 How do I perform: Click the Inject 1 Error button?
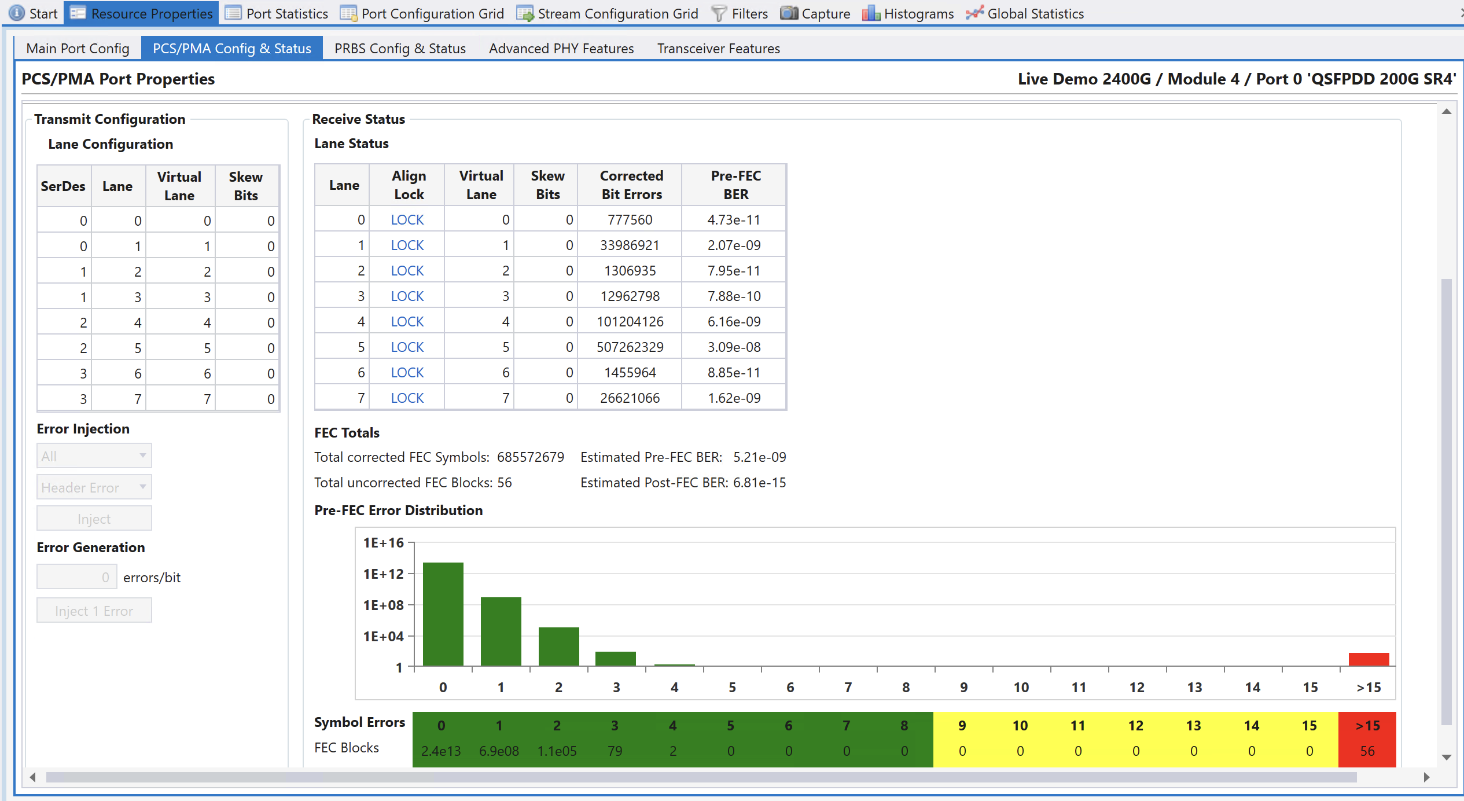pyautogui.click(x=94, y=611)
